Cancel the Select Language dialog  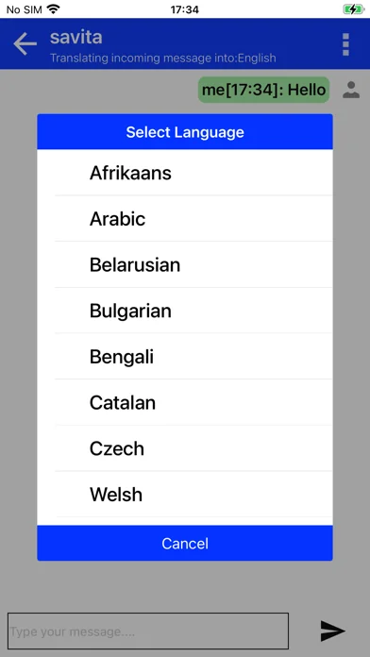(x=185, y=544)
